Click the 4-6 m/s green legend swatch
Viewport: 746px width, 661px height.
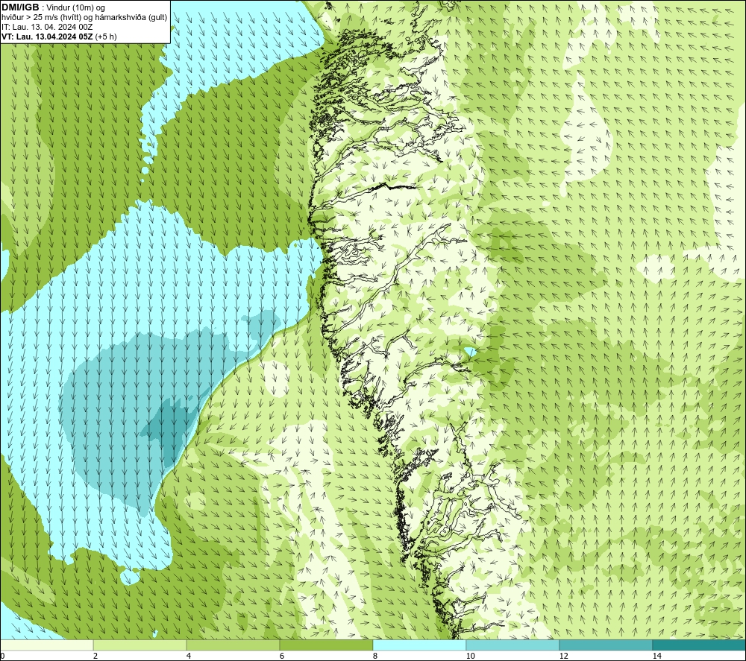[233, 645]
